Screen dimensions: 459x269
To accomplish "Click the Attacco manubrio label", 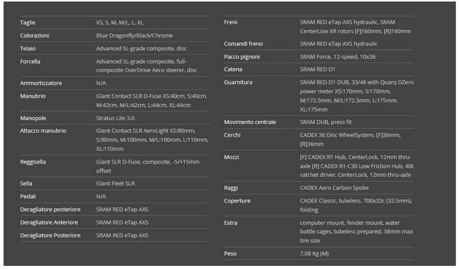I will (43, 131).
